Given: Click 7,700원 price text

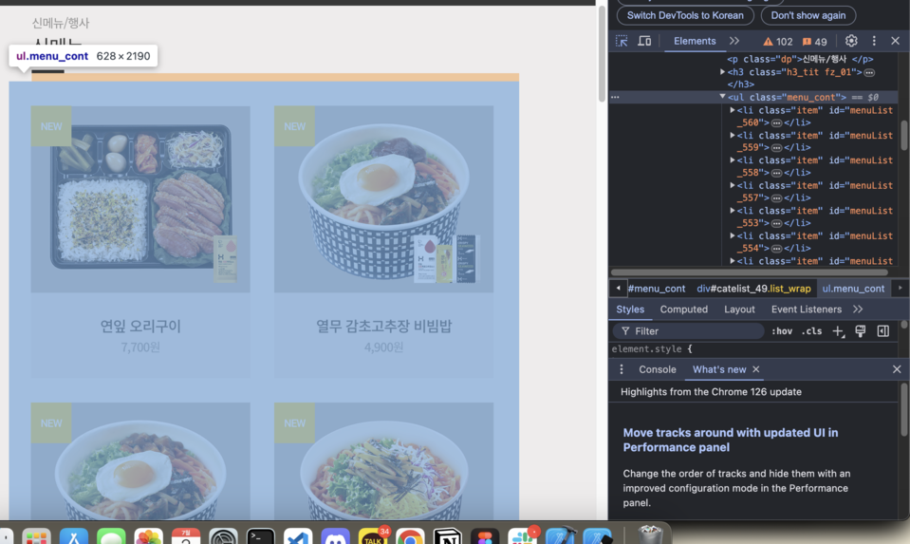Looking at the screenshot, I should [x=140, y=347].
